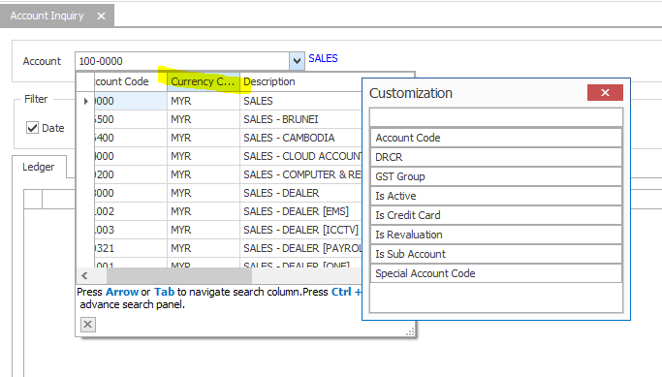This screenshot has width=662, height=377.
Task: Close the Customization window
Action: tap(605, 92)
